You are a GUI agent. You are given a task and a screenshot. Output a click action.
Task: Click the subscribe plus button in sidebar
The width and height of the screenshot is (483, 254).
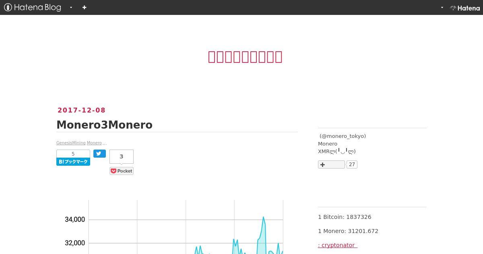point(331,164)
